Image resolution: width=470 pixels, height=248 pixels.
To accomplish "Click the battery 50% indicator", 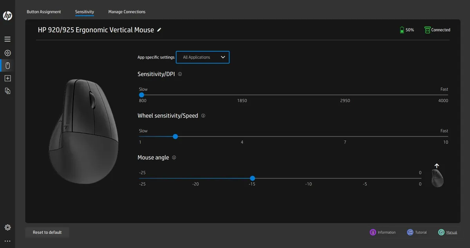I will 406,30.
